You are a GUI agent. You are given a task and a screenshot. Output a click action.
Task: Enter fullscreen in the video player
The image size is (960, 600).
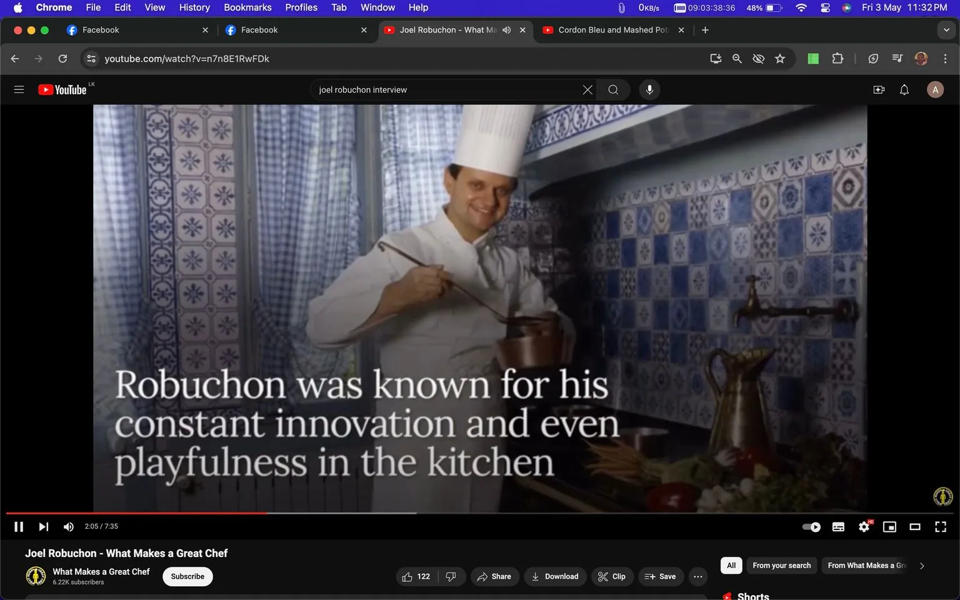940,526
